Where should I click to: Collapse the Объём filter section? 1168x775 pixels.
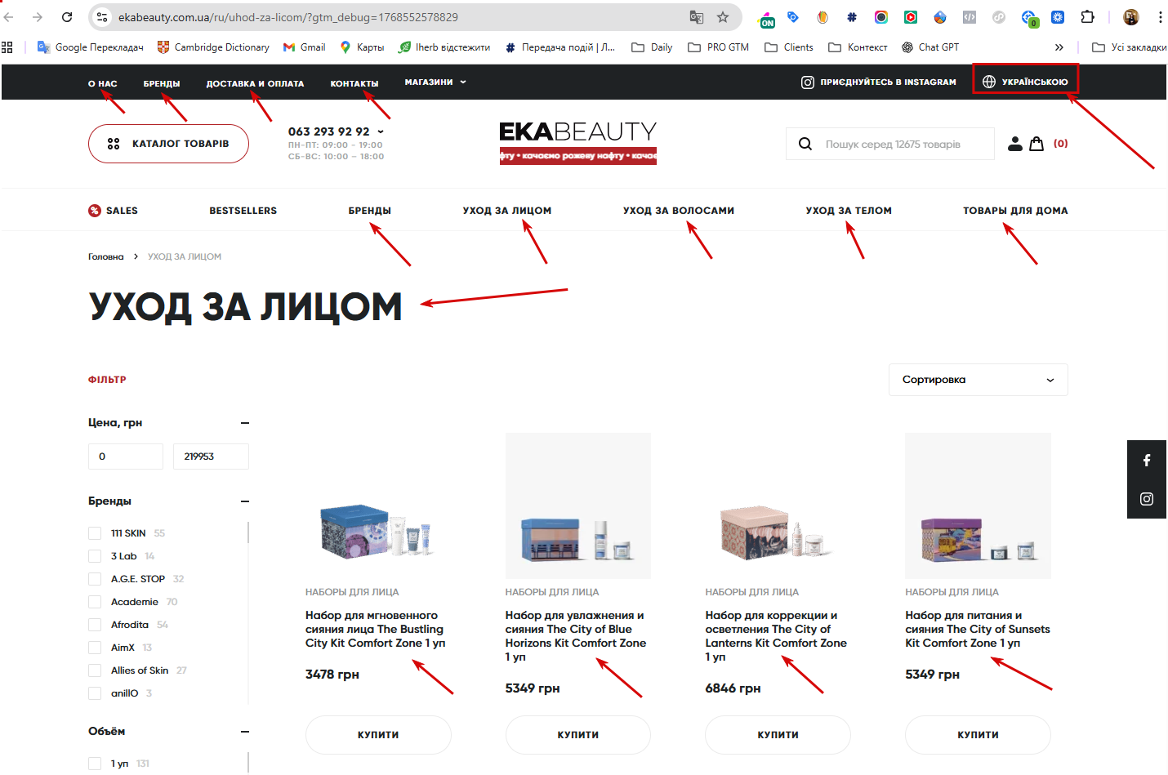[x=244, y=732]
